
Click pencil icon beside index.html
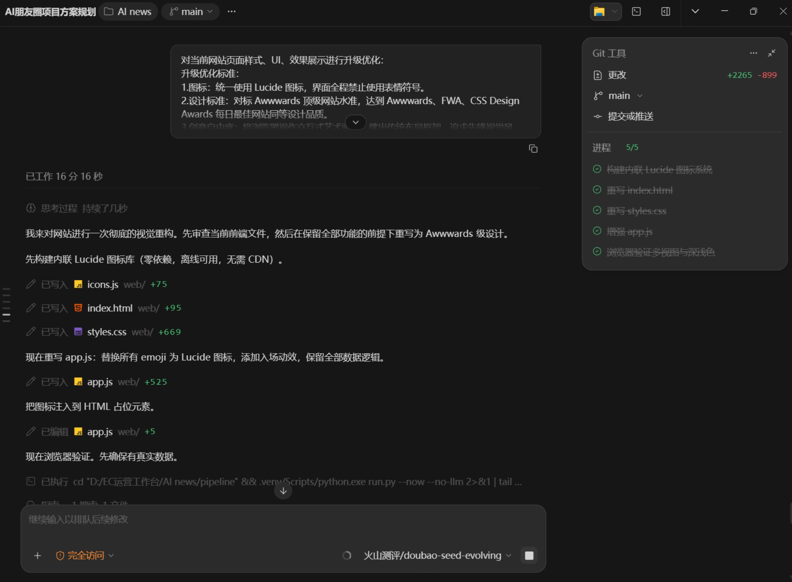click(31, 308)
